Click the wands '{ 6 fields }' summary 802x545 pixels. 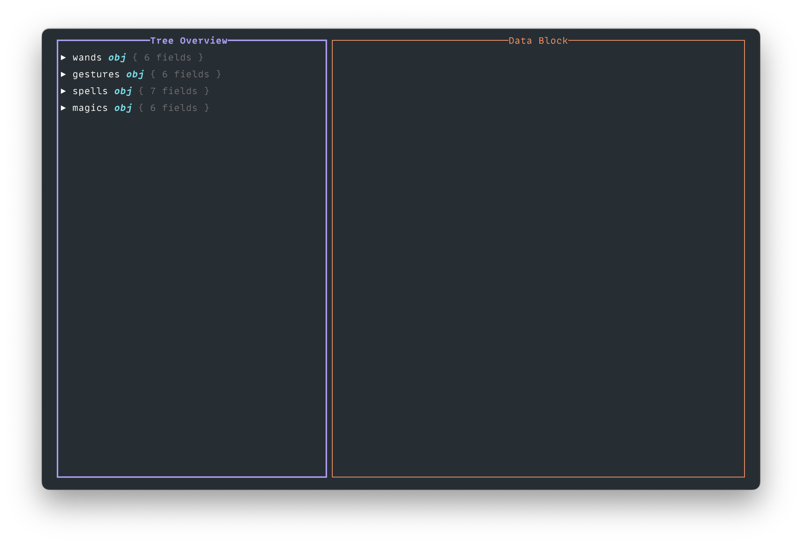[x=168, y=57]
